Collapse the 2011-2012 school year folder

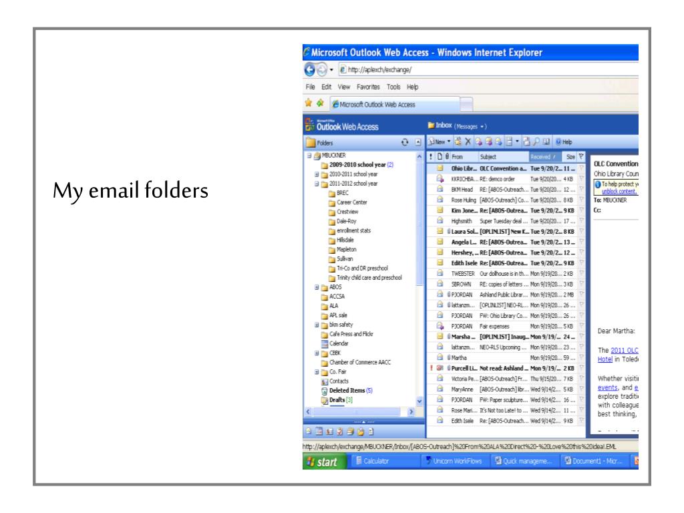click(x=317, y=184)
